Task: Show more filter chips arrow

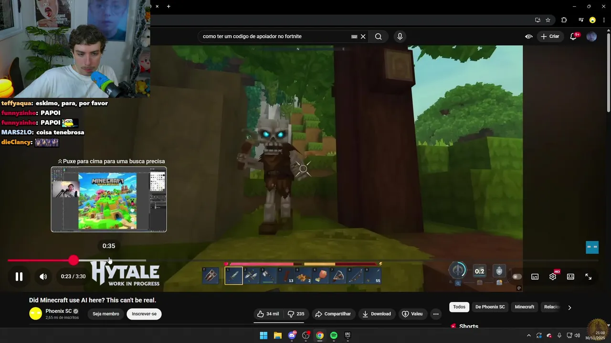Action: coord(569,307)
